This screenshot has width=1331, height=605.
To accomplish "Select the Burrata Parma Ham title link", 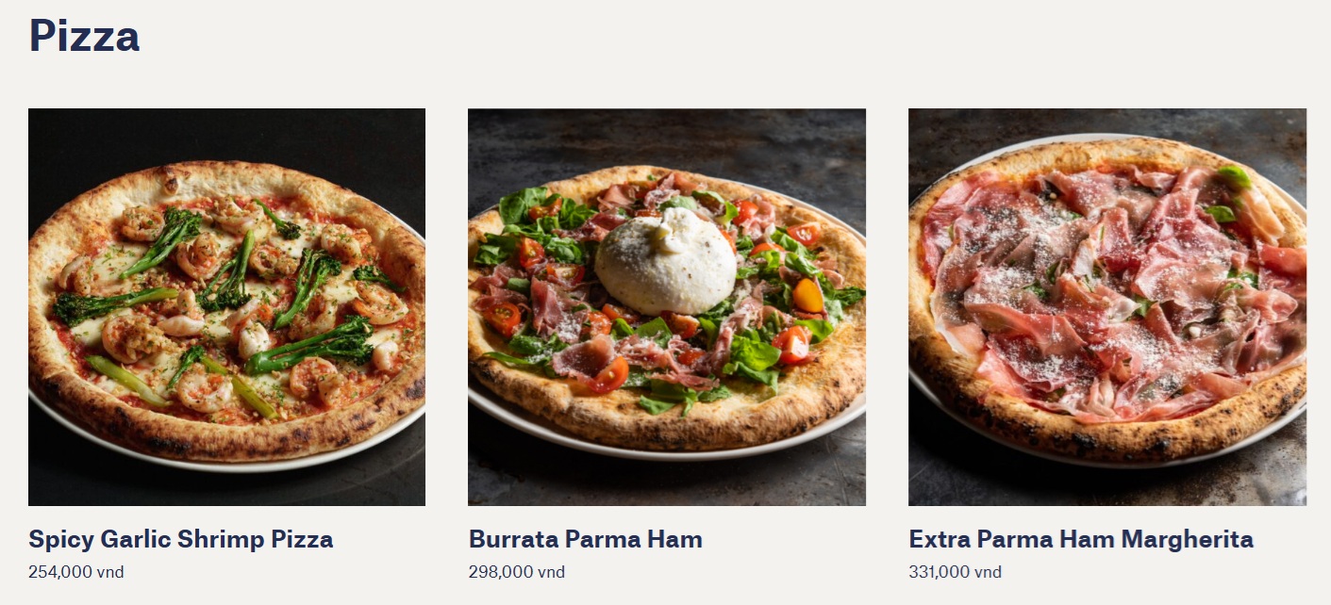I will click(x=586, y=540).
